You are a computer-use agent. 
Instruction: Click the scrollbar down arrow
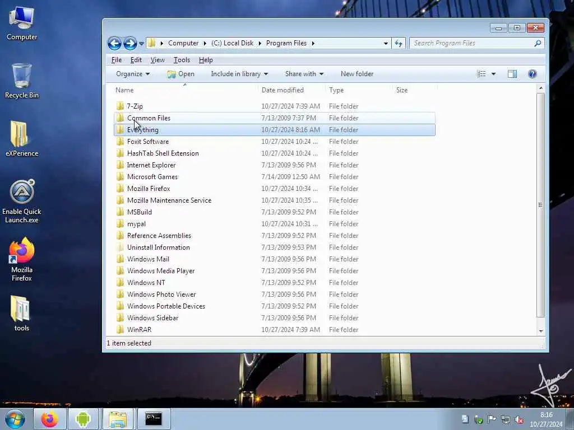(x=541, y=331)
